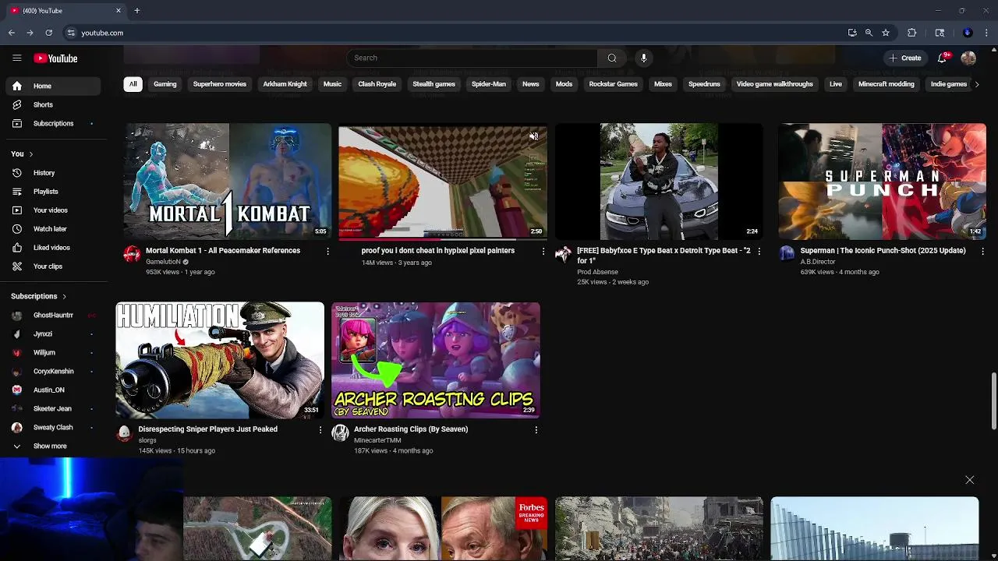Viewport: 998px width, 561px height.
Task: Open options for Archer Roasting Clips video
Action: coord(536,429)
